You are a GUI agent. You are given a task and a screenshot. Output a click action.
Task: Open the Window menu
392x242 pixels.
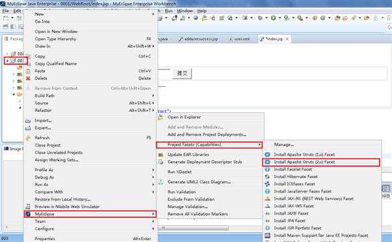pyautogui.click(x=185, y=11)
